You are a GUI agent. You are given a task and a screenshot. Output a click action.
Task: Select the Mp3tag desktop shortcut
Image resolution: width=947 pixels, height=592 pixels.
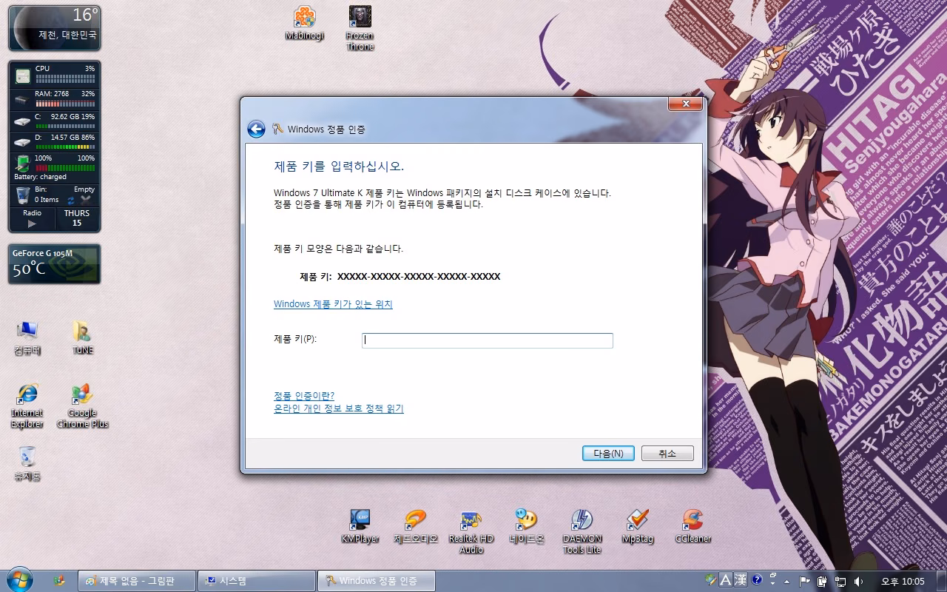click(x=638, y=527)
